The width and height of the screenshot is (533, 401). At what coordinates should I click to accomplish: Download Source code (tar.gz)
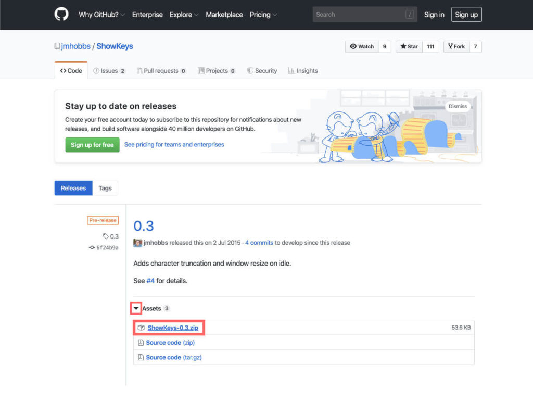pyautogui.click(x=174, y=357)
